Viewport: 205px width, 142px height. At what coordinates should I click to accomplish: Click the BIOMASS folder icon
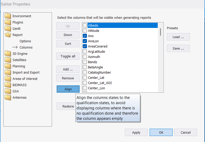pyautogui.click(x=8, y=85)
